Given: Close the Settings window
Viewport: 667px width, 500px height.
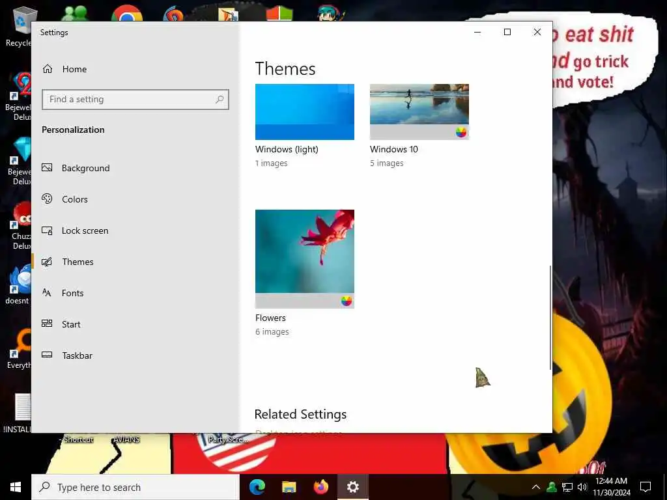Looking at the screenshot, I should [537, 33].
